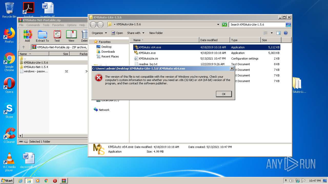328x184 pixels.
Task: Click the New folder button
Action: pos(156,33)
